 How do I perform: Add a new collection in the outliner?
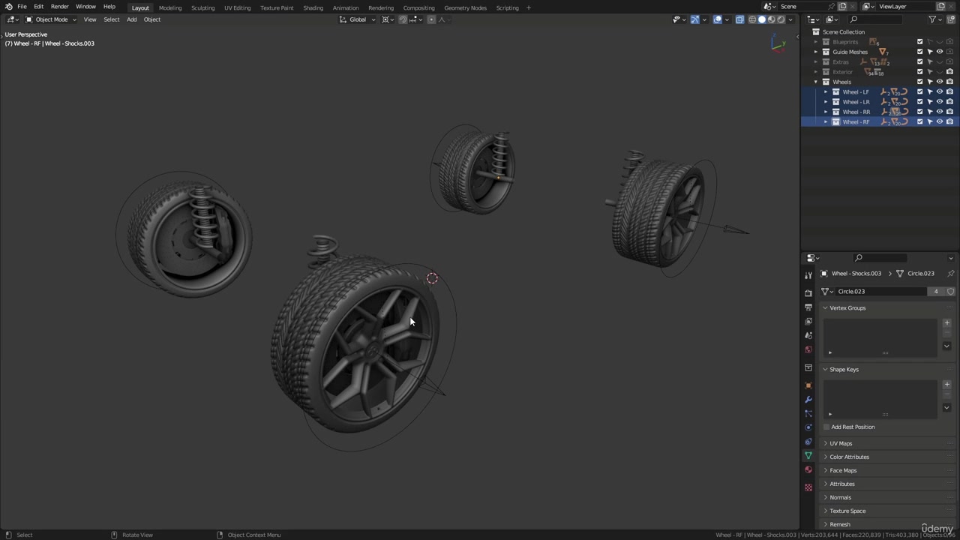click(x=950, y=19)
